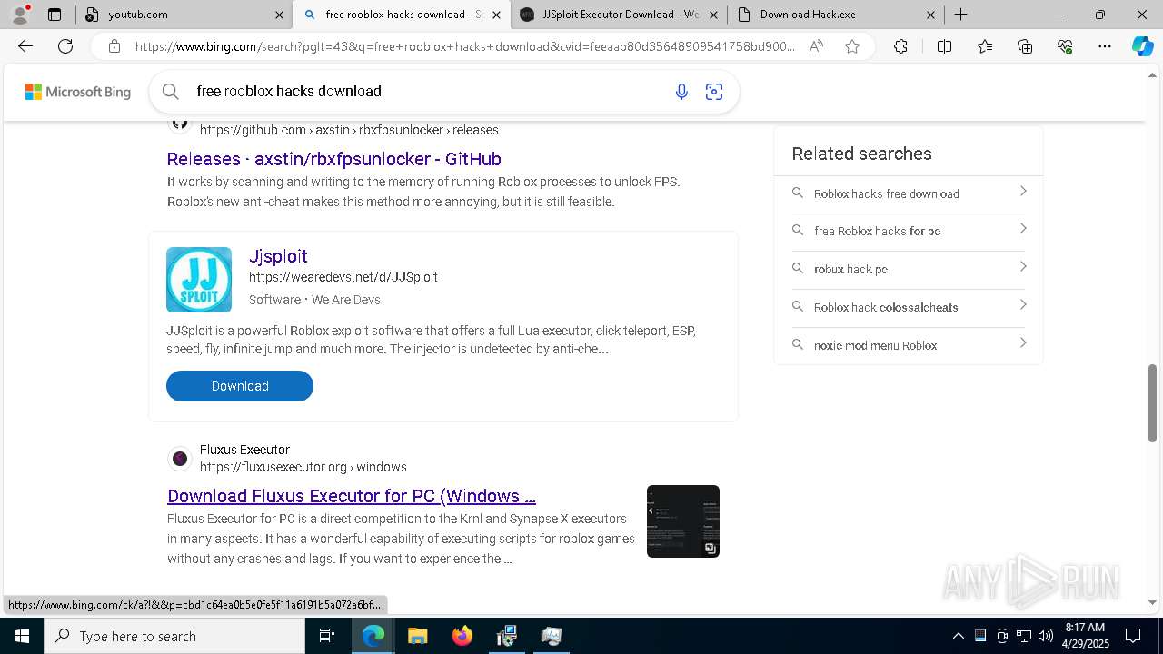Click the magnifier search icon in the Bing box
The image size is (1163, 654).
170,91
